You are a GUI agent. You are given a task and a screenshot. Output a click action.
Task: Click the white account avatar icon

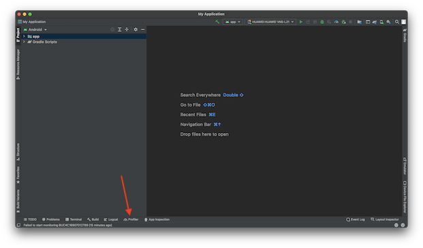403,22
